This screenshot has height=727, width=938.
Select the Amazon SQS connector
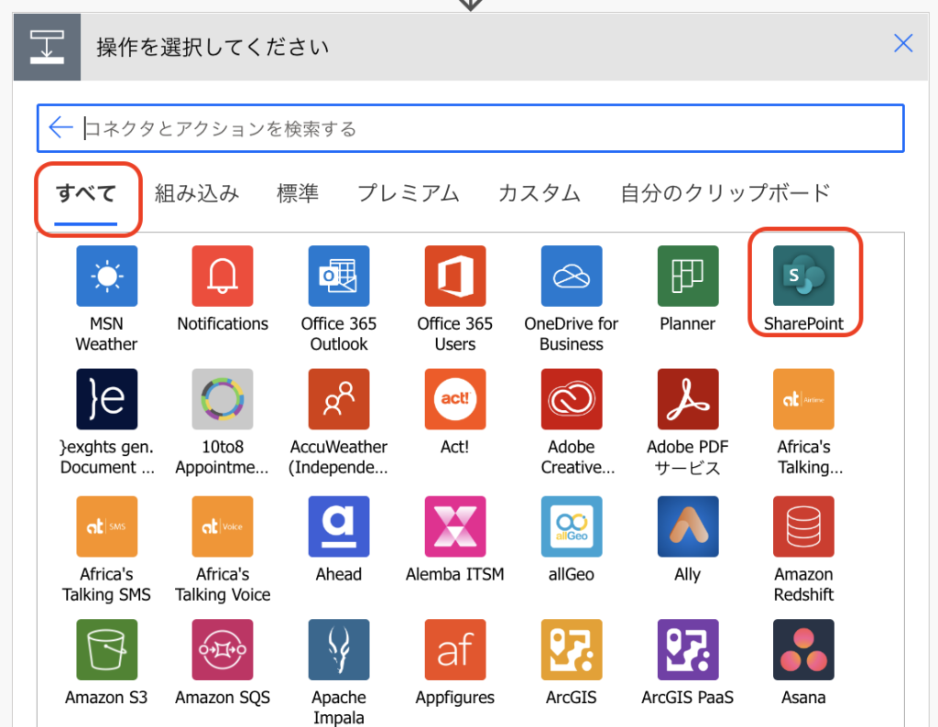point(223,649)
